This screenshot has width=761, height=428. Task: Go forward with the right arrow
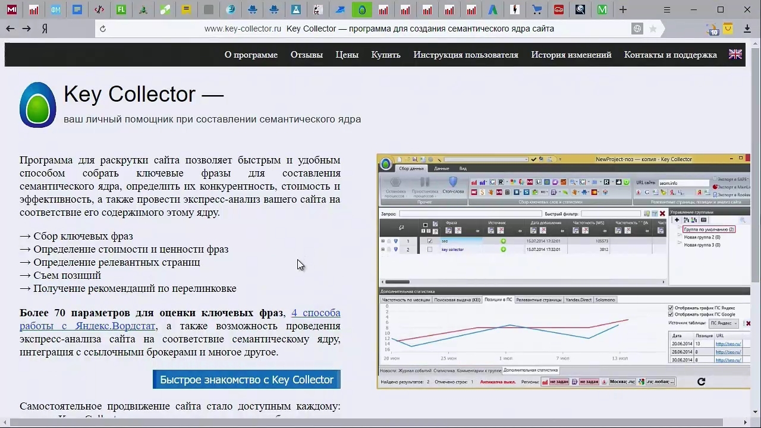(26, 29)
